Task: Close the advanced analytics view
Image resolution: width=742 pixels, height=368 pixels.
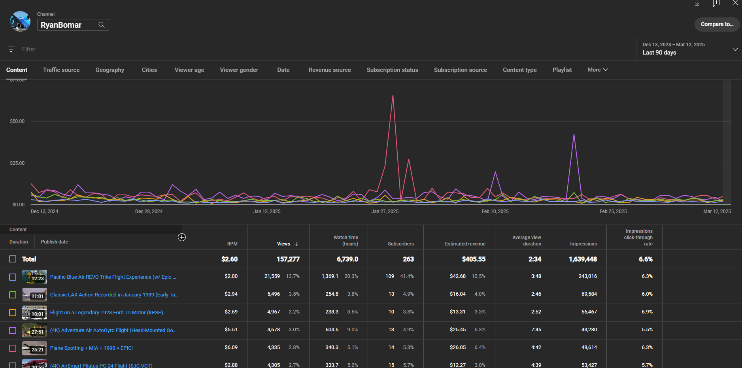Action: 735,3
